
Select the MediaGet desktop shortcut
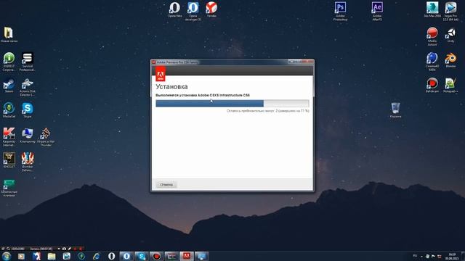pyautogui.click(x=9, y=110)
